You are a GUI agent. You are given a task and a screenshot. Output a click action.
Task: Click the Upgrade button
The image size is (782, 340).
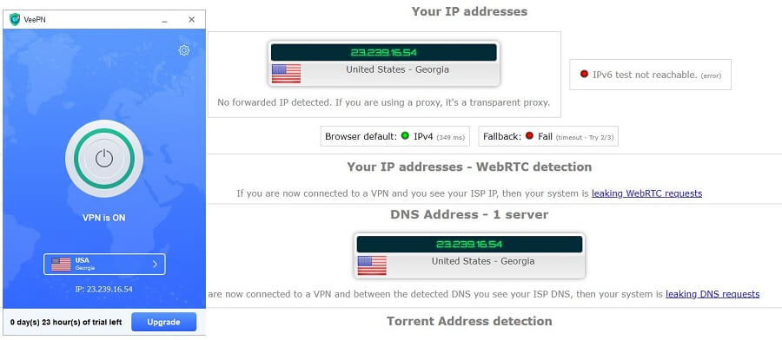[163, 322]
